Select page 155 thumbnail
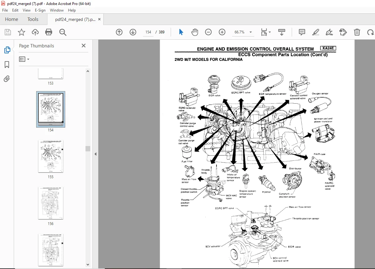The image size is (375, 269). pyautogui.click(x=51, y=156)
